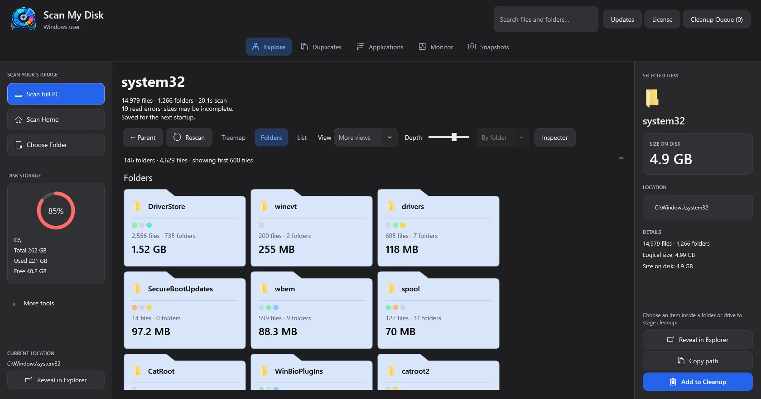Adjust the Depth slider handle
Image resolution: width=761 pixels, height=399 pixels.
coord(454,137)
